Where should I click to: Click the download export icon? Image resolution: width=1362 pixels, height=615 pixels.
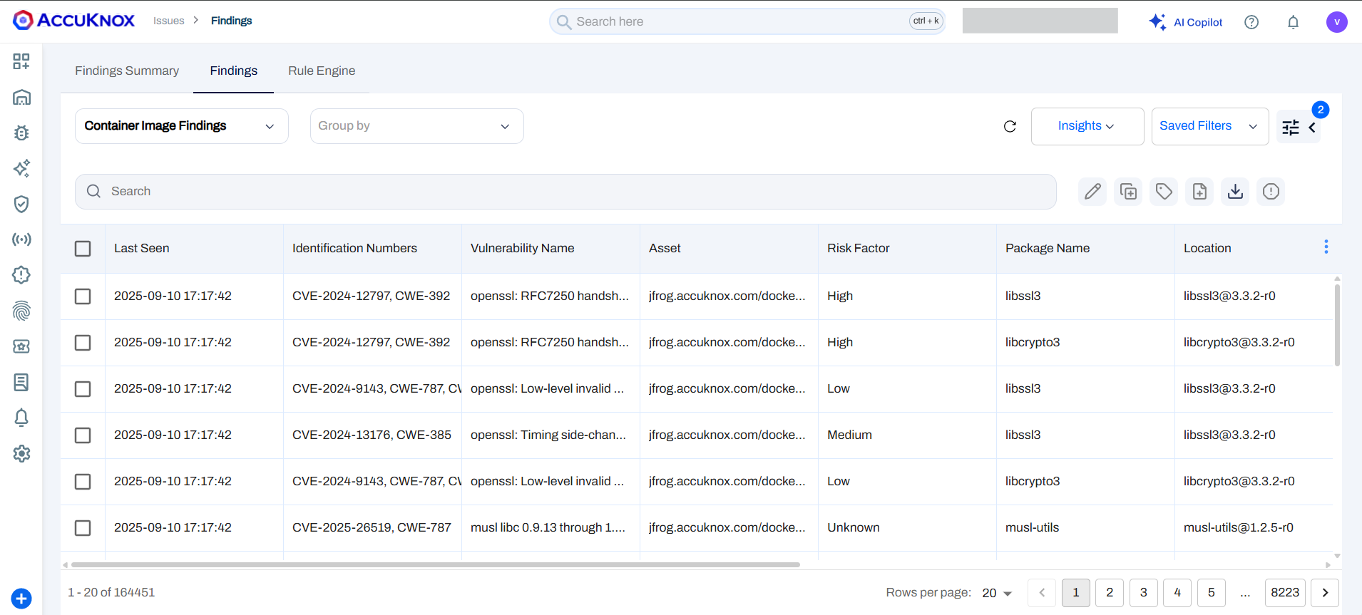pos(1235,191)
